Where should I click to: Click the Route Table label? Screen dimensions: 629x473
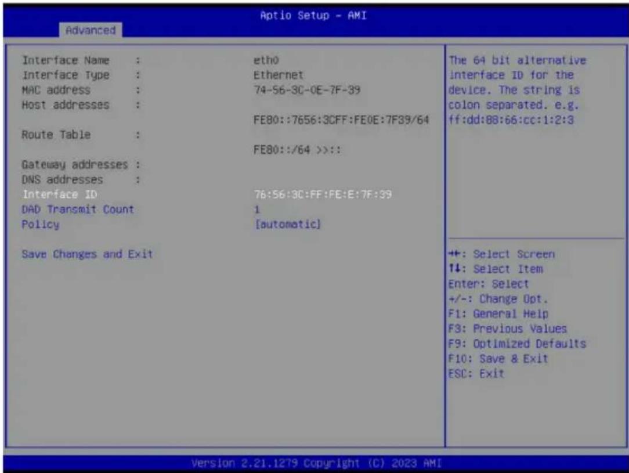click(x=56, y=135)
